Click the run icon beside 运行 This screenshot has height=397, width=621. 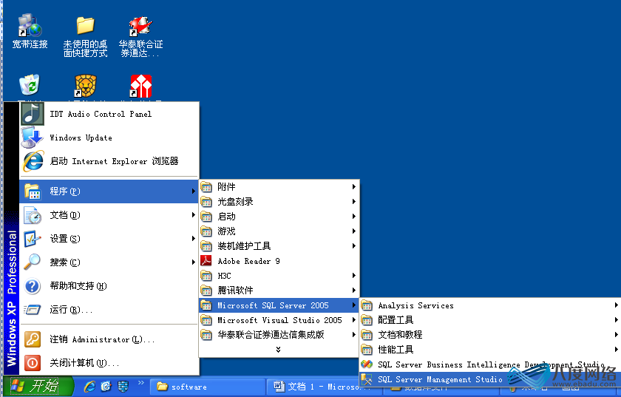click(x=33, y=310)
